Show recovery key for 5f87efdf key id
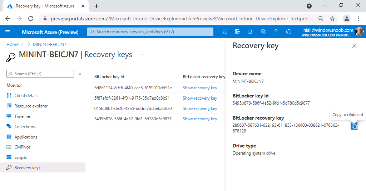366x191 pixels. click(200, 98)
